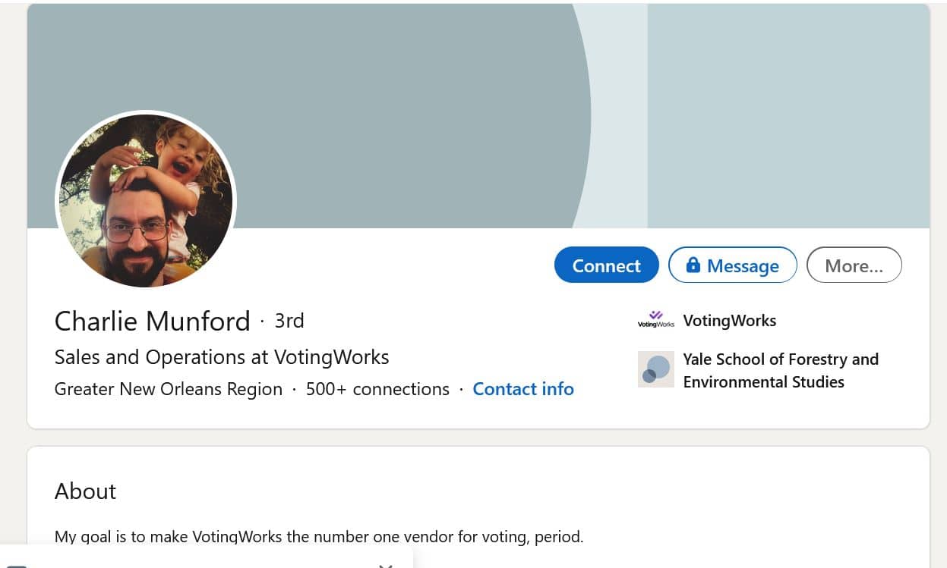View the 500+ connections text

point(377,389)
